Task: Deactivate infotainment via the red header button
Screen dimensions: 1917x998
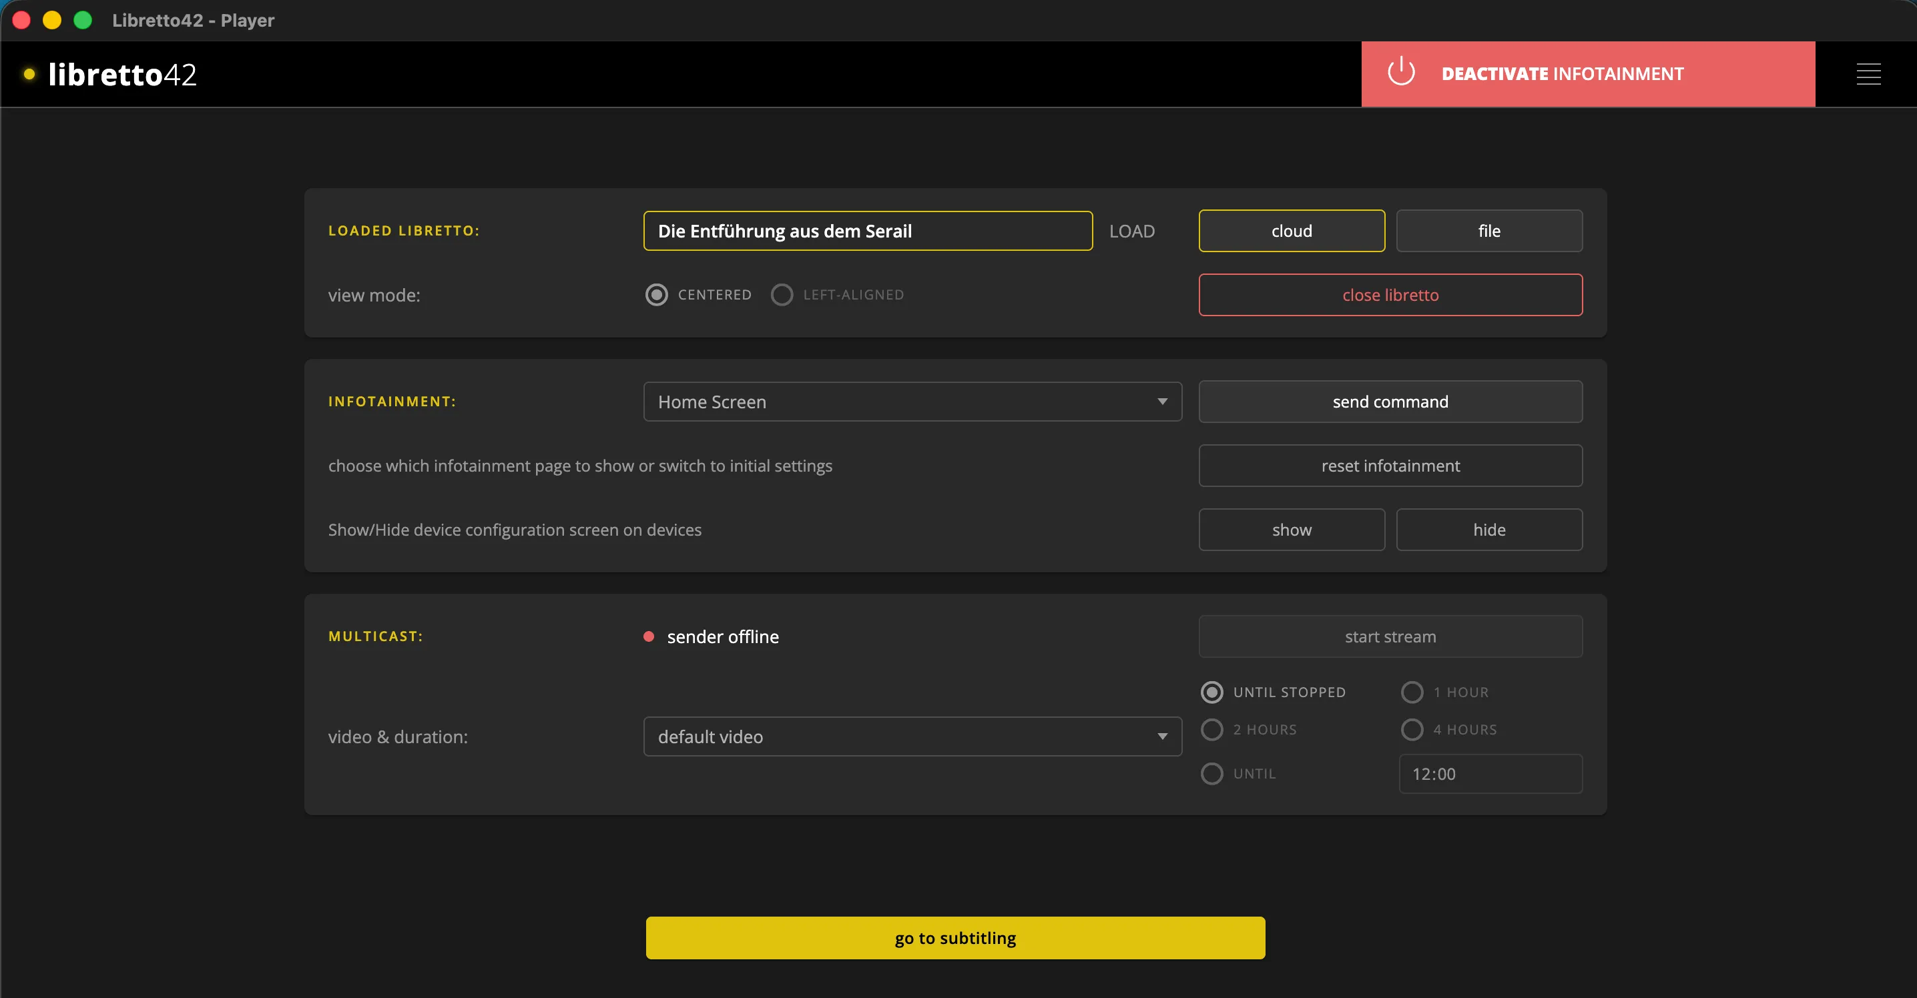Action: [1588, 73]
